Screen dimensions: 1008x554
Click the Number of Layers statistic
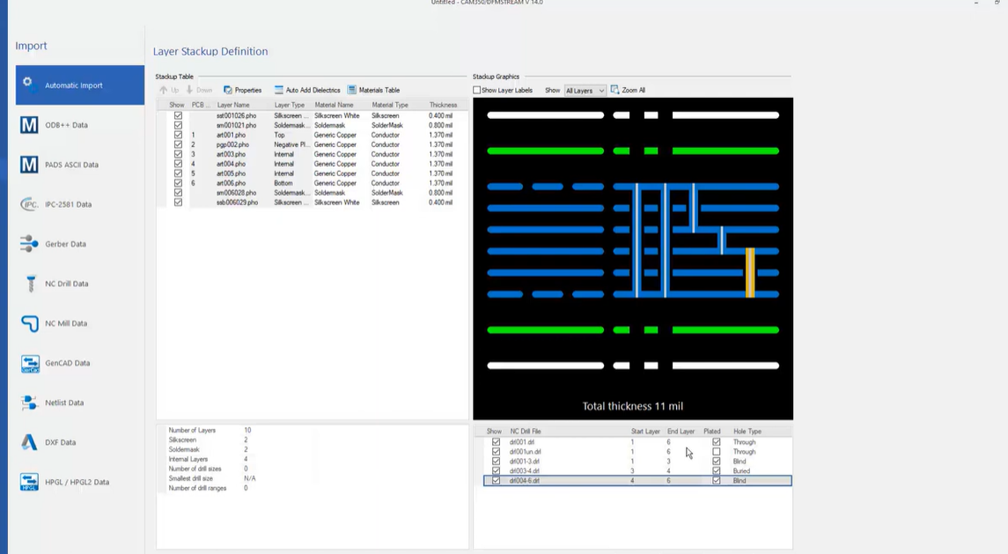(192, 431)
